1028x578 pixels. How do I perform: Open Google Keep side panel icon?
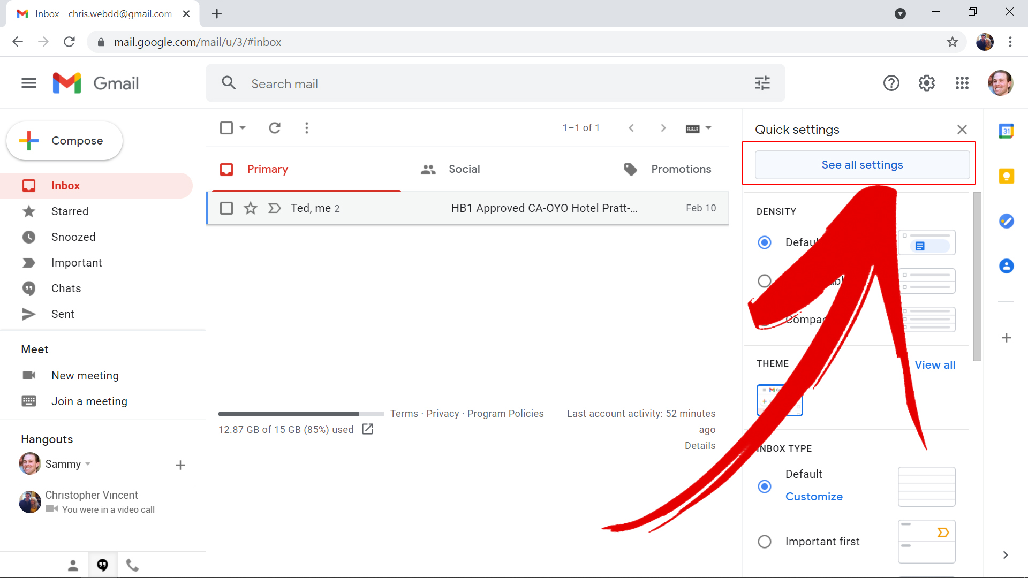[x=1006, y=176]
